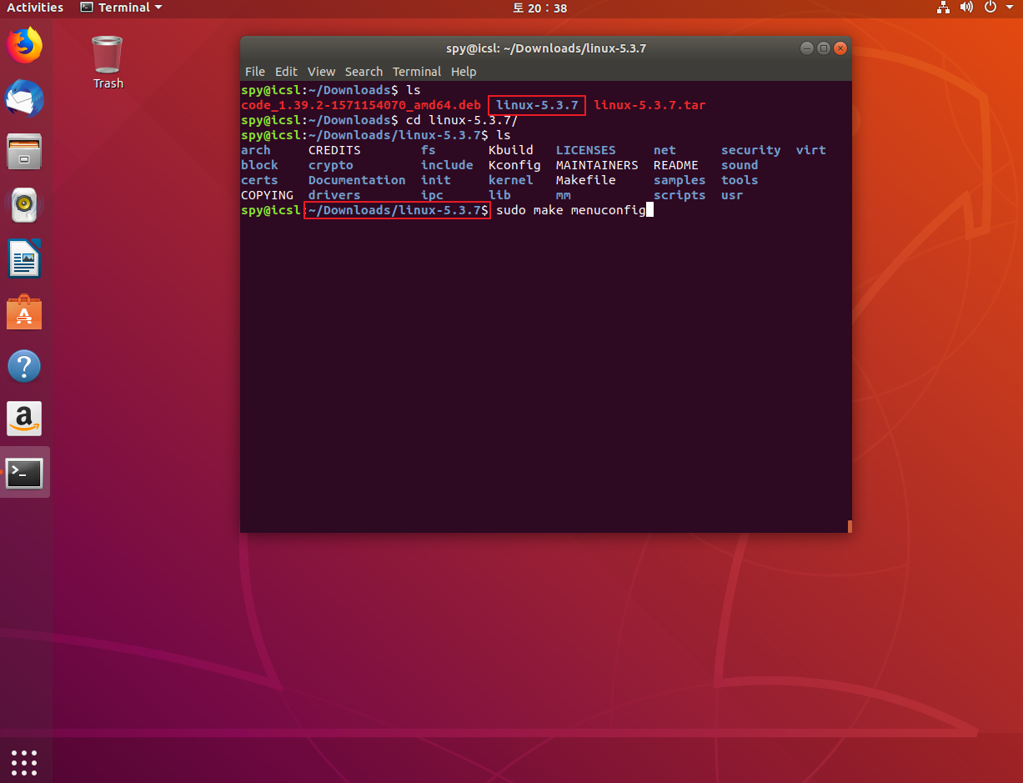The width and height of the screenshot is (1023, 783).
Task: Open the Trash desktop icon
Action: (x=108, y=61)
